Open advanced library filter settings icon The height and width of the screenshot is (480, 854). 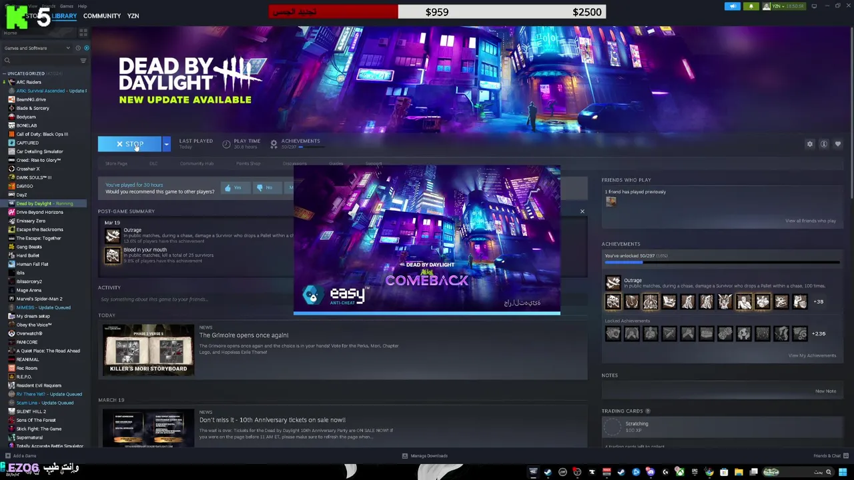pyautogui.click(x=83, y=61)
